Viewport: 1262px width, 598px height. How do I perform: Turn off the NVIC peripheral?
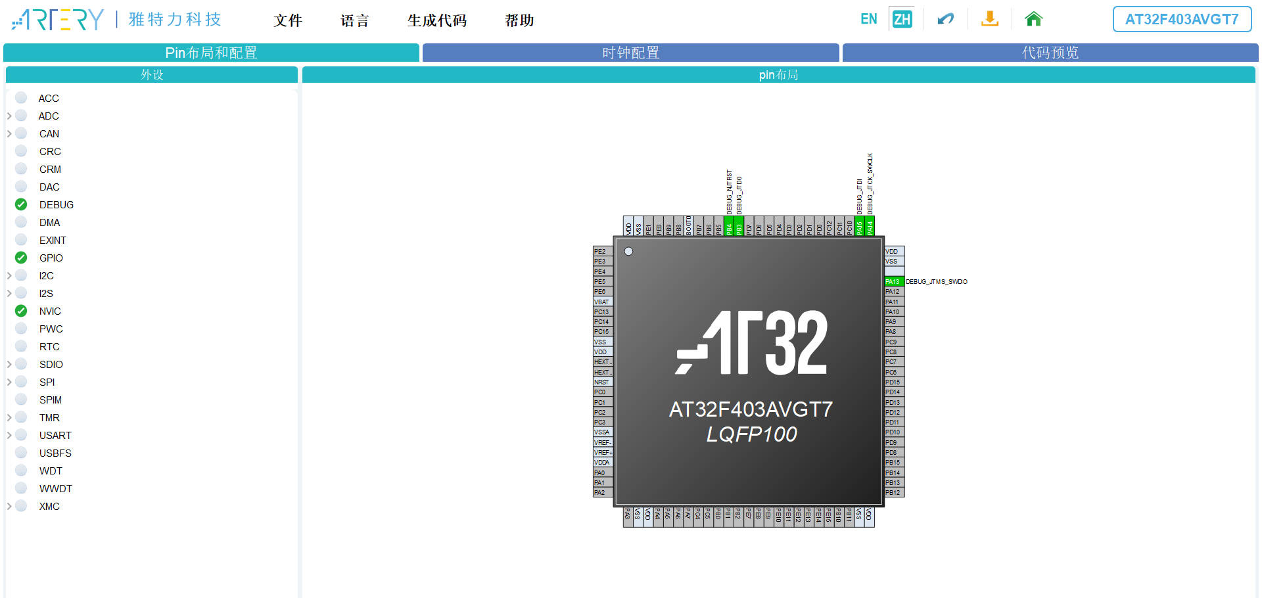coord(20,311)
